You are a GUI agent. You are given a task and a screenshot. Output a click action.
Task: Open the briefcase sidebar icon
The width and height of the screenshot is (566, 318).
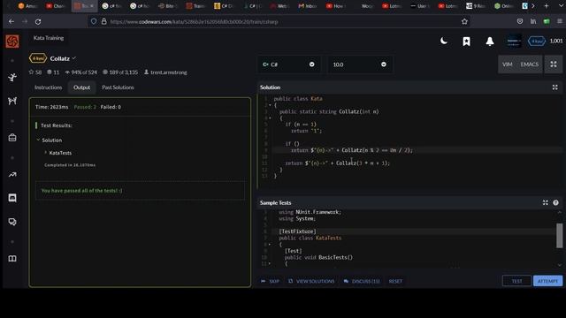click(x=12, y=138)
